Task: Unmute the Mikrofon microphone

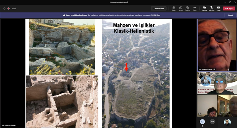Action: (211, 9)
